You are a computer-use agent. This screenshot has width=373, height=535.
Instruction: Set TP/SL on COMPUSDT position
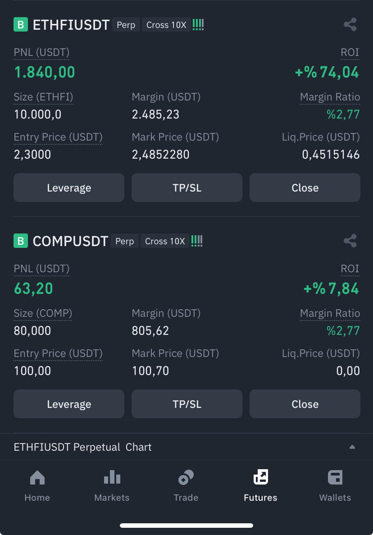point(186,404)
